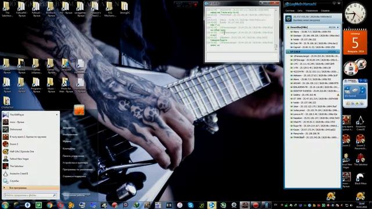The height and width of the screenshot is (209, 372).
Task: Open Google Chrome from the taskbar
Action: pos(49,205)
